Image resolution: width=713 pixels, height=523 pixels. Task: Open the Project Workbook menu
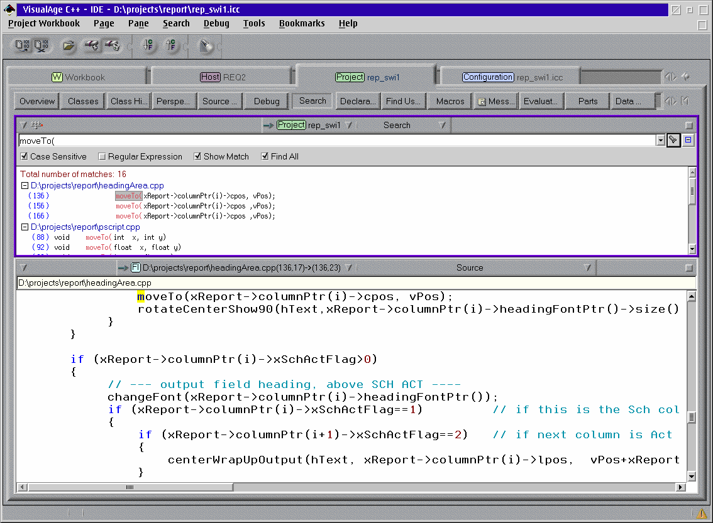pos(43,23)
